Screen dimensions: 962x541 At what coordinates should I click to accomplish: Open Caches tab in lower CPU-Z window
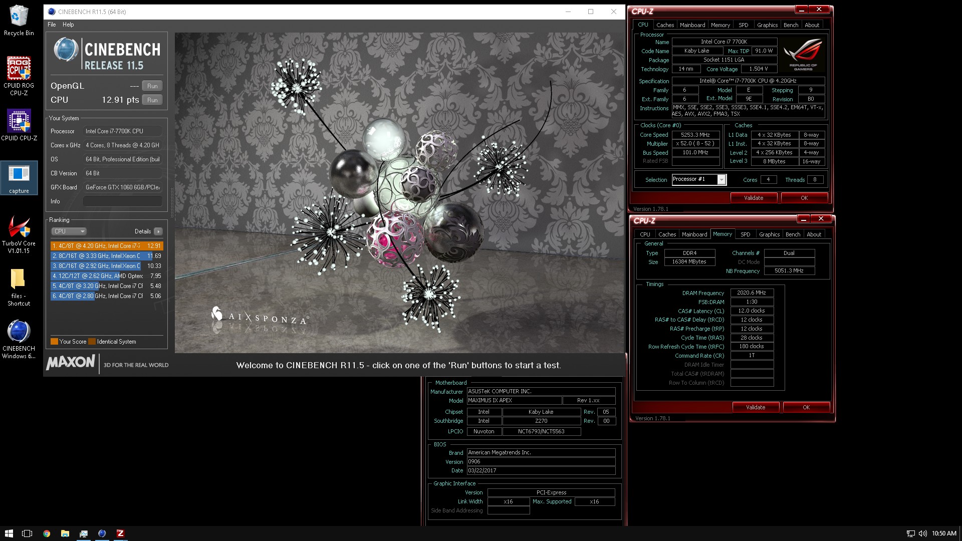point(667,234)
